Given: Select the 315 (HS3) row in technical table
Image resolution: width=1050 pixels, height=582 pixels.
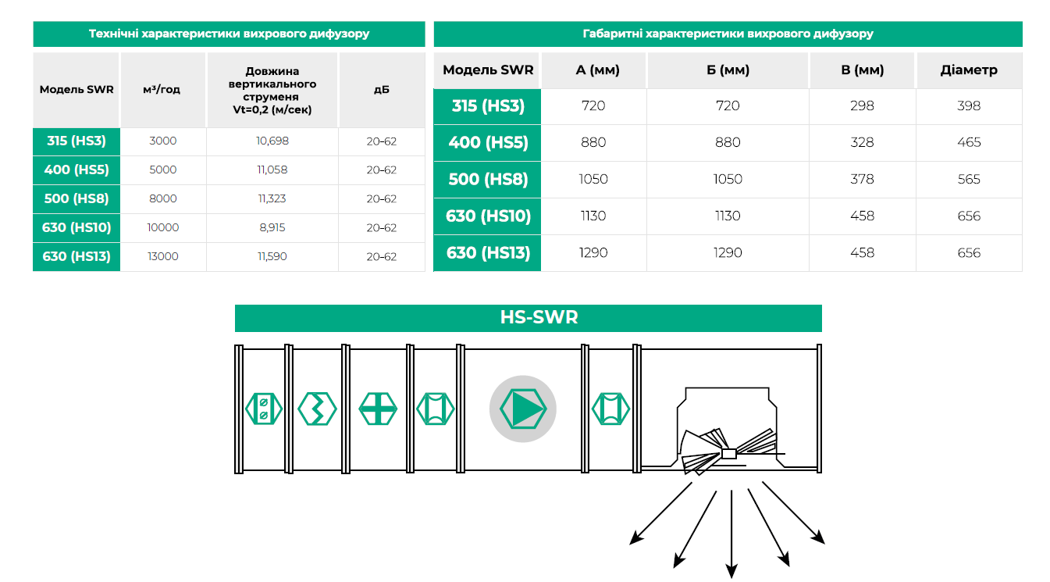Looking at the screenshot, I should 77,141.
